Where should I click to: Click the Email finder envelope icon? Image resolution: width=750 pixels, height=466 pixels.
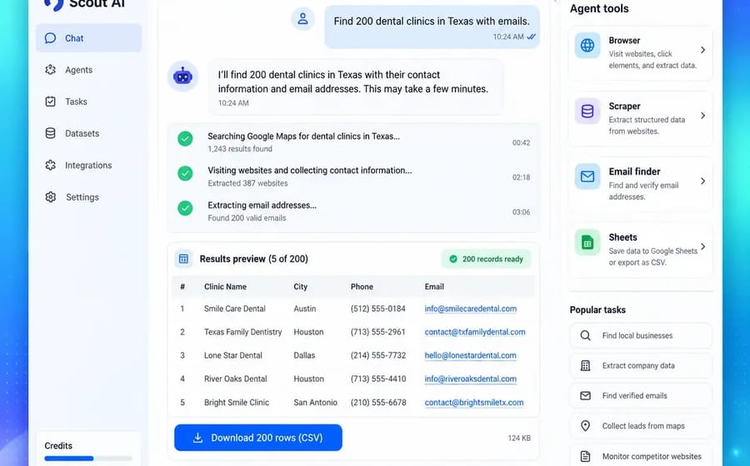587,176
